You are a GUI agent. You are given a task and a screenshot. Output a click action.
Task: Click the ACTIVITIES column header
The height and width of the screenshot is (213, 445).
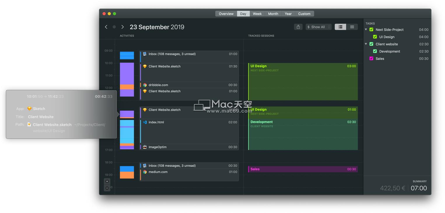[127, 36]
